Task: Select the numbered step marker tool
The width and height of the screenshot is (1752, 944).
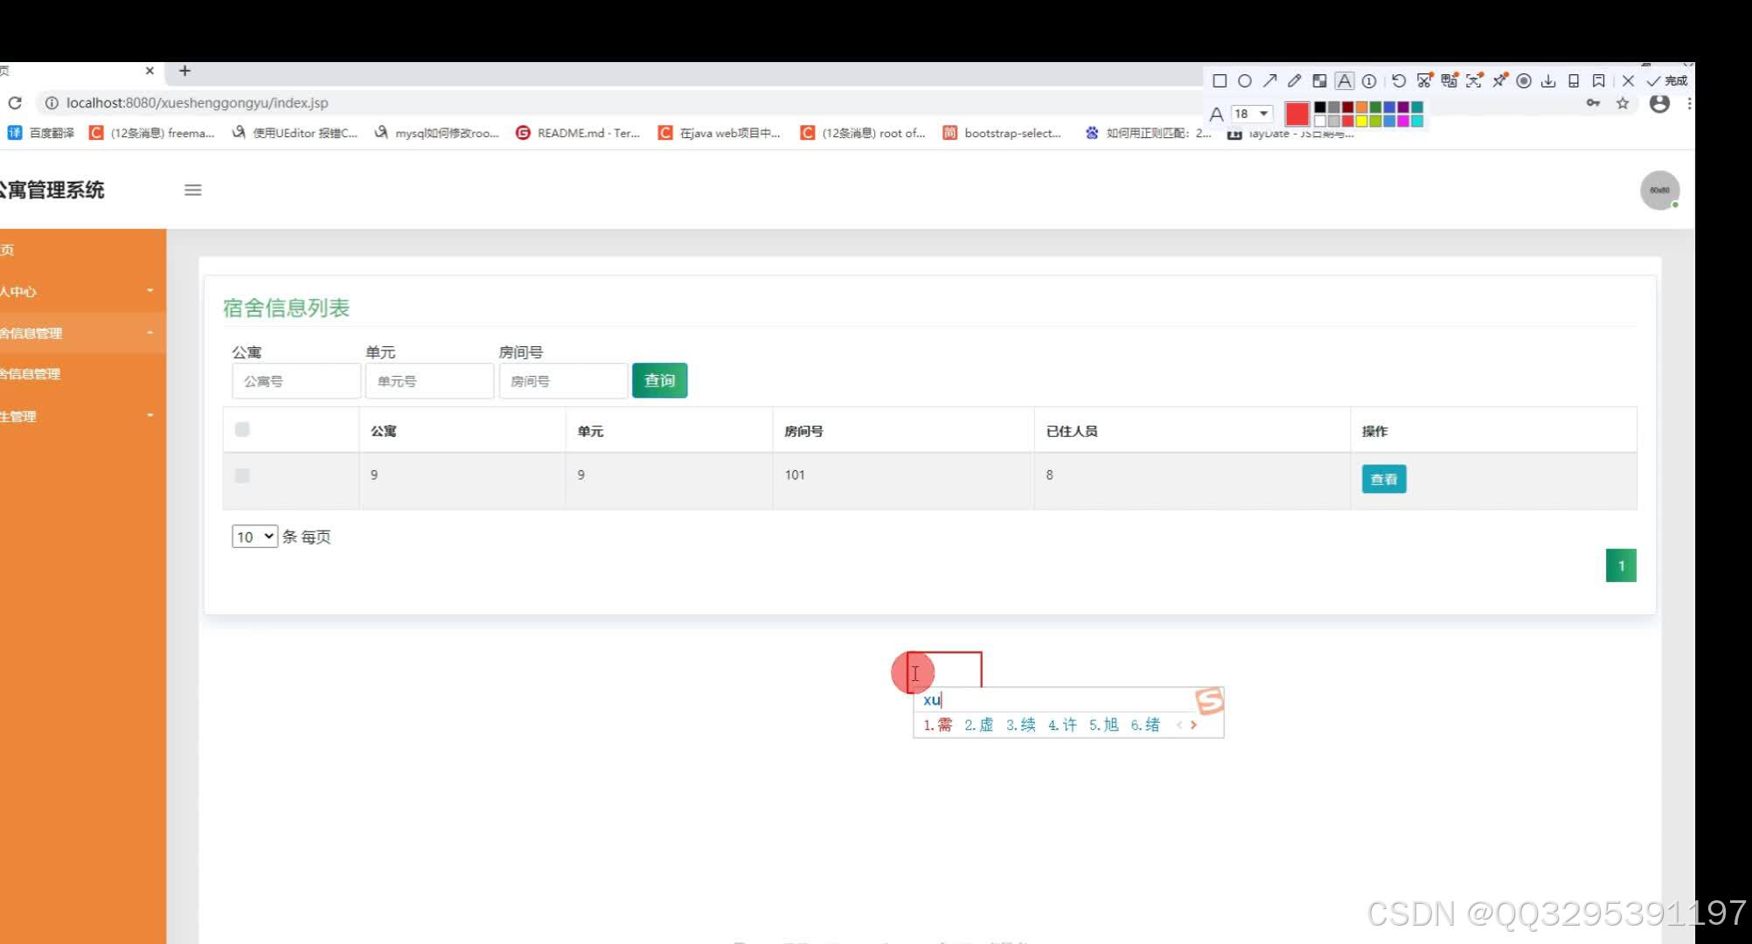Action: coord(1369,81)
